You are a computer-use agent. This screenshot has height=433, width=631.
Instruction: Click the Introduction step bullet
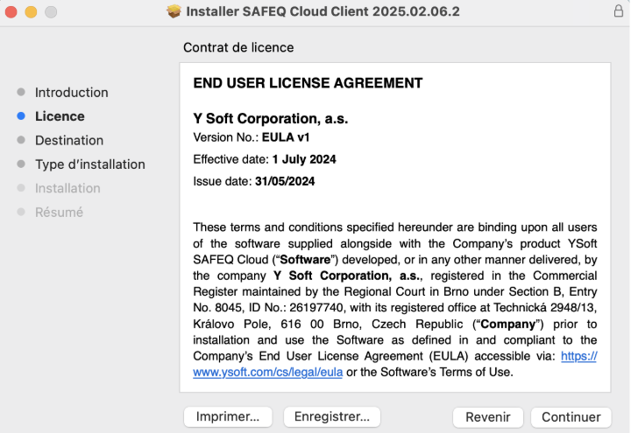pos(21,92)
